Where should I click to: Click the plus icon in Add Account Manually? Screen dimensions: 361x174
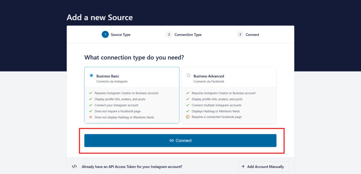pyautogui.click(x=243, y=167)
